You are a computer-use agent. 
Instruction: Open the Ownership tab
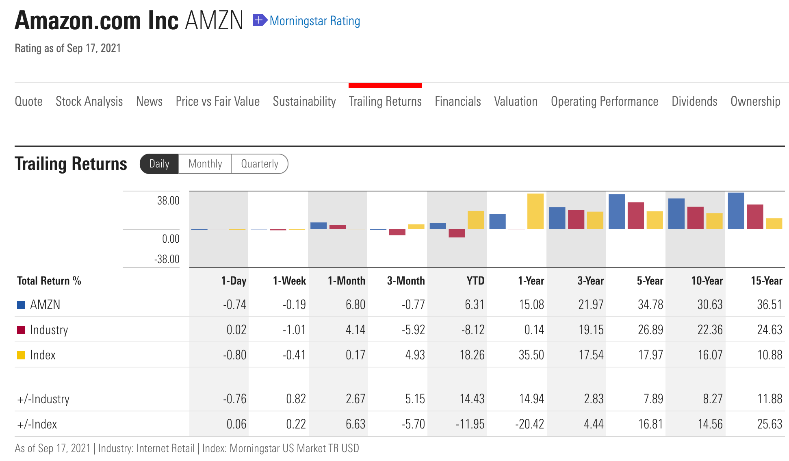click(755, 101)
